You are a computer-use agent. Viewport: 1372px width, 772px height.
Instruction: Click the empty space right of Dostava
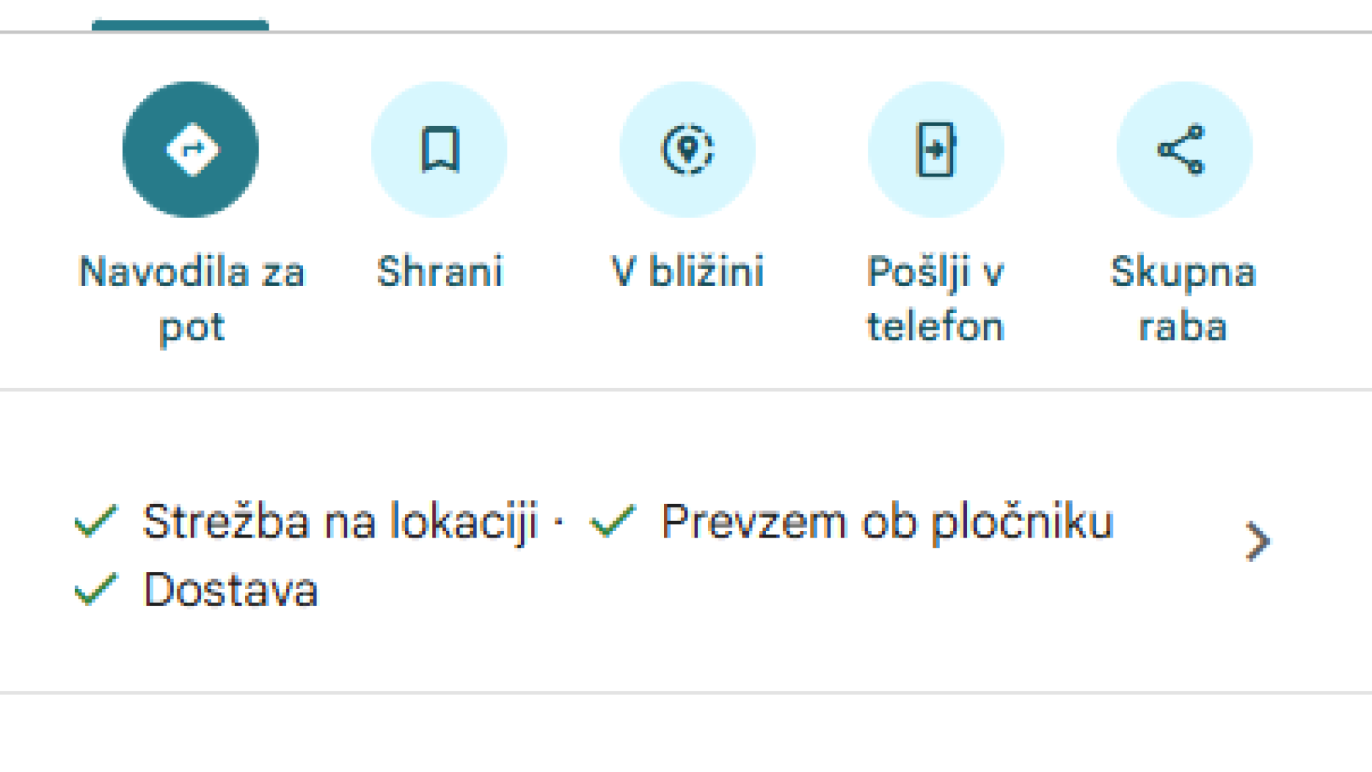click(715, 590)
